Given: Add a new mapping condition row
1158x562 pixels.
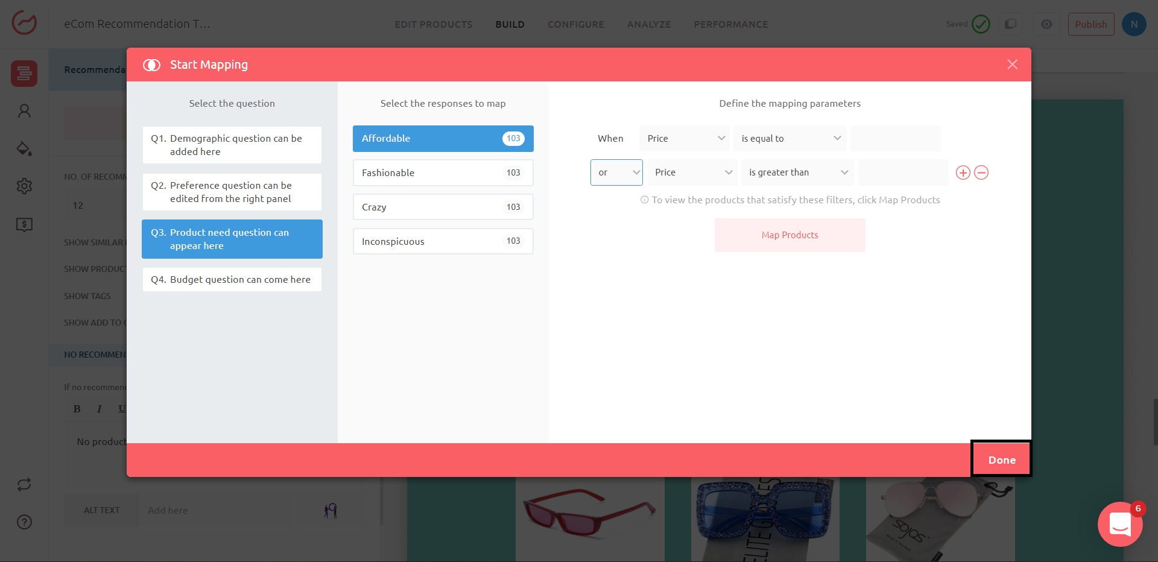Looking at the screenshot, I should click(963, 173).
